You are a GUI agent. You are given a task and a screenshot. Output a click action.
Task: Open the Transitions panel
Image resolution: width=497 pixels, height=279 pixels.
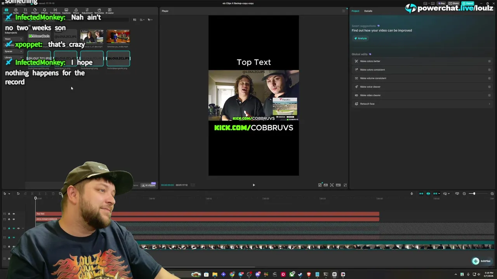[x=55, y=11]
